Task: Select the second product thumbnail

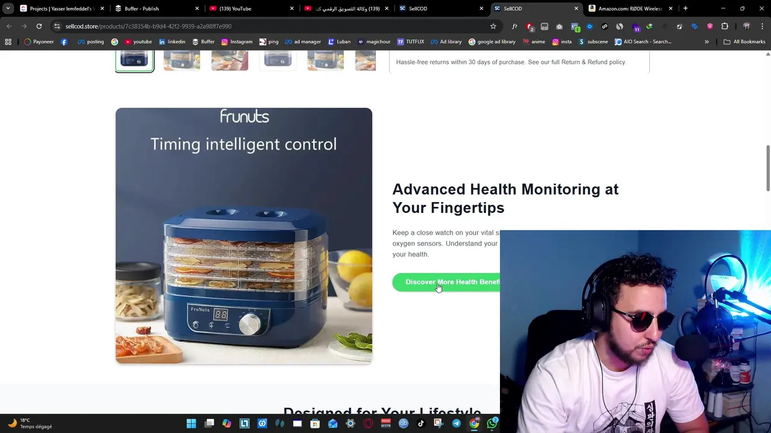Action: (182, 61)
